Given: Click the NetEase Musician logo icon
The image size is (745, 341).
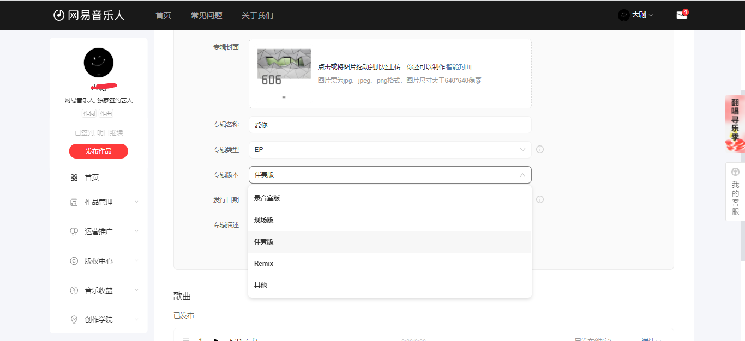Looking at the screenshot, I should click(59, 15).
